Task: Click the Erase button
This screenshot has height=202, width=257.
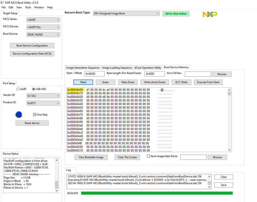Action: click(x=105, y=82)
